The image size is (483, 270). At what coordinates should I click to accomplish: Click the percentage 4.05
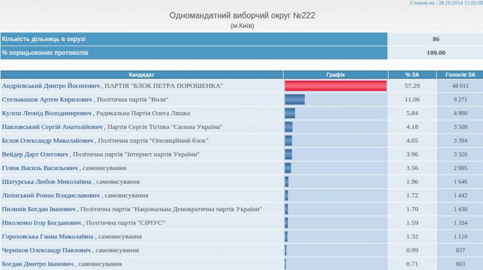[x=412, y=141]
